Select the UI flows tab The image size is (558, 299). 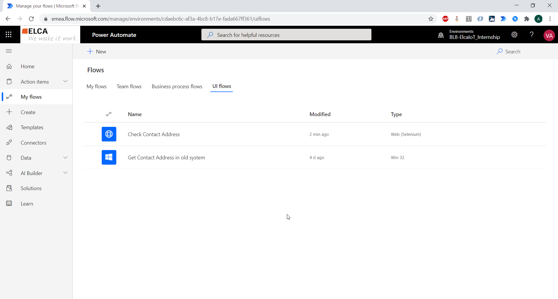(222, 86)
